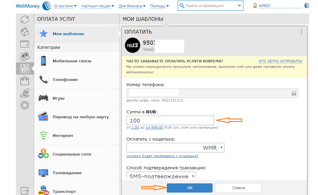Select 'Перевод на любую карту' category
The width and height of the screenshot is (318, 195).
click(x=80, y=117)
